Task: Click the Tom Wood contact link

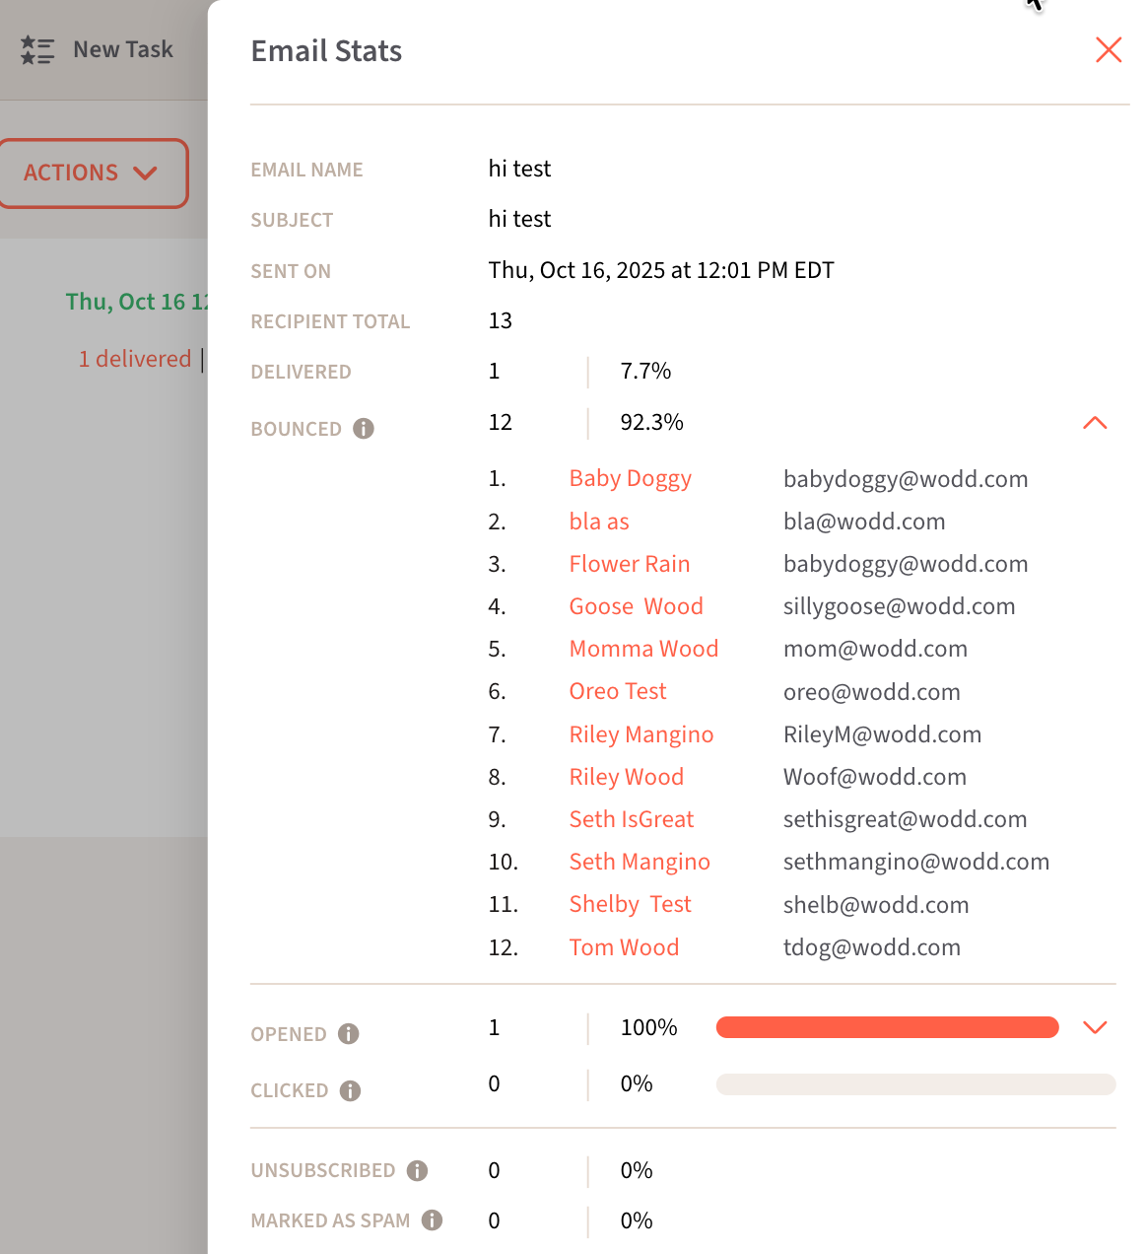Action: click(624, 947)
